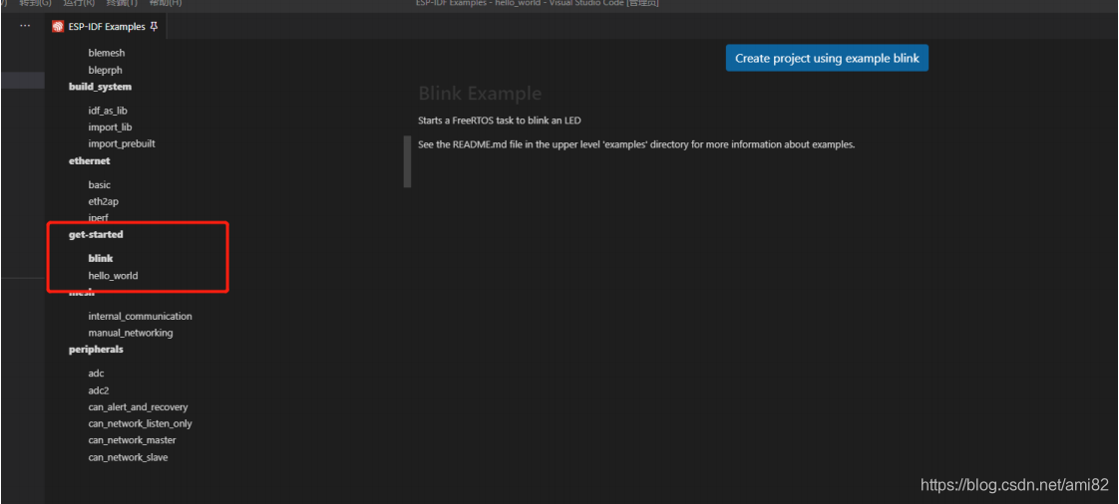Open the 运行(R) Run menu
The width and height of the screenshot is (1119, 504).
click(x=79, y=3)
